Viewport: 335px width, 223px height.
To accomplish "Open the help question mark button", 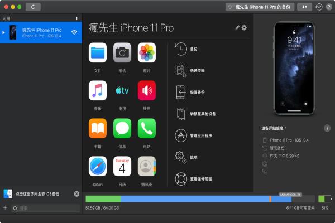I will point(329,7).
